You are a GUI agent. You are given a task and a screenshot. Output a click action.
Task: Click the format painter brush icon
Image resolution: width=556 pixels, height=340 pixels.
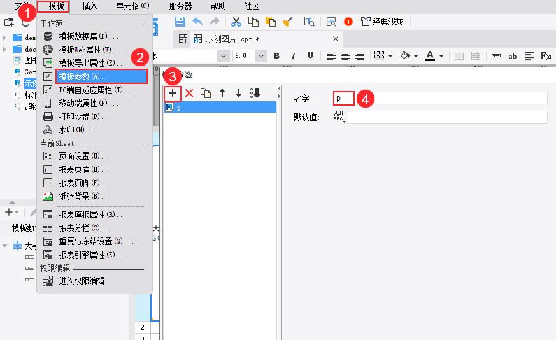point(287,22)
